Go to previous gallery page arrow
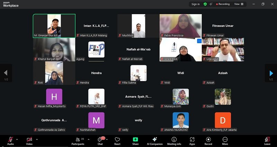The image size is (277, 147). pos(6,73)
